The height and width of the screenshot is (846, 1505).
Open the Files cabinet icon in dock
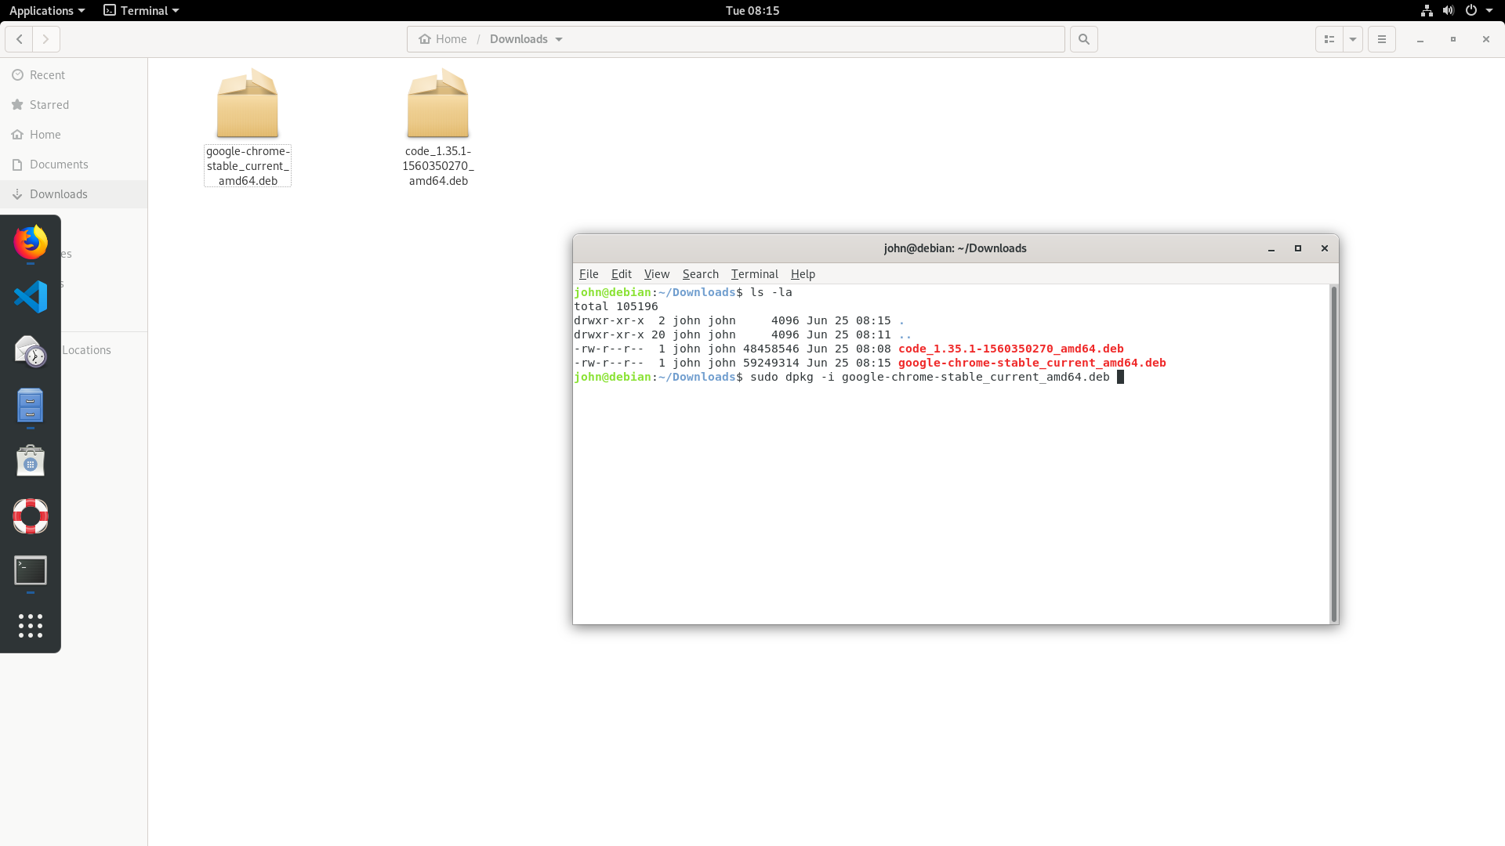tap(31, 406)
